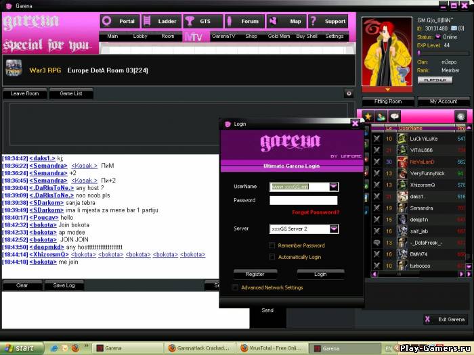Click LuCkYiLuKe's crossed swords status icon

pos(376,139)
